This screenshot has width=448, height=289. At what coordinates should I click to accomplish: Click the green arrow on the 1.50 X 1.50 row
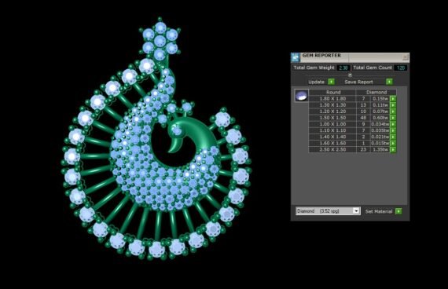pos(393,118)
